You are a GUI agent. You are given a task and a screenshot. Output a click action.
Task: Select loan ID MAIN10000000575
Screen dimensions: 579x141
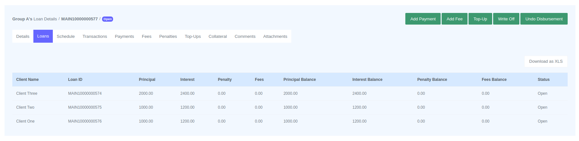[x=85, y=107]
